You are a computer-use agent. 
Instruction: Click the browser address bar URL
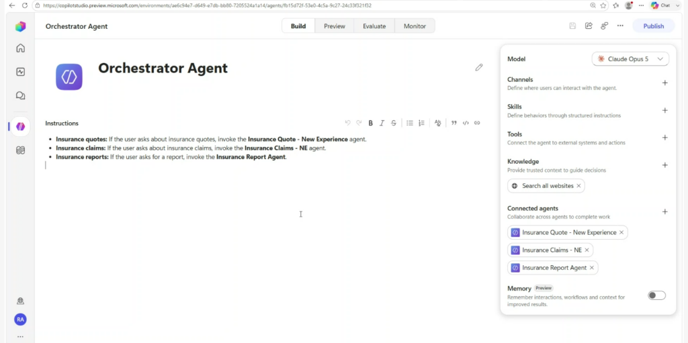(207, 5)
